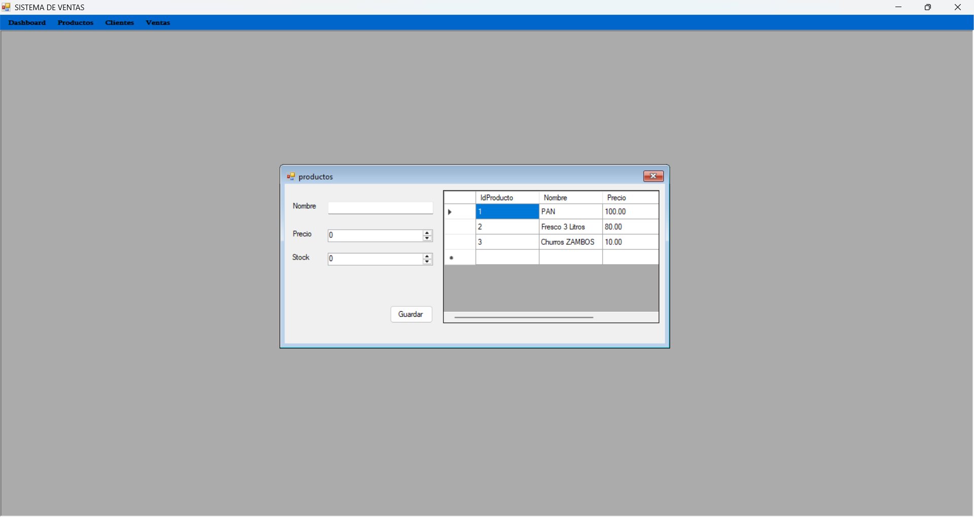
Task: Focus the Nombre text field
Action: 380,208
